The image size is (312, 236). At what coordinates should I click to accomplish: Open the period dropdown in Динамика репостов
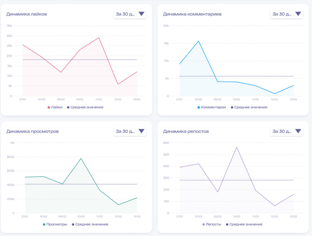point(286,131)
